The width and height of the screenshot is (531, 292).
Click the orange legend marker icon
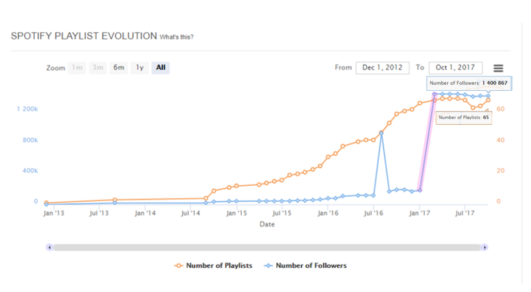pyautogui.click(x=179, y=266)
